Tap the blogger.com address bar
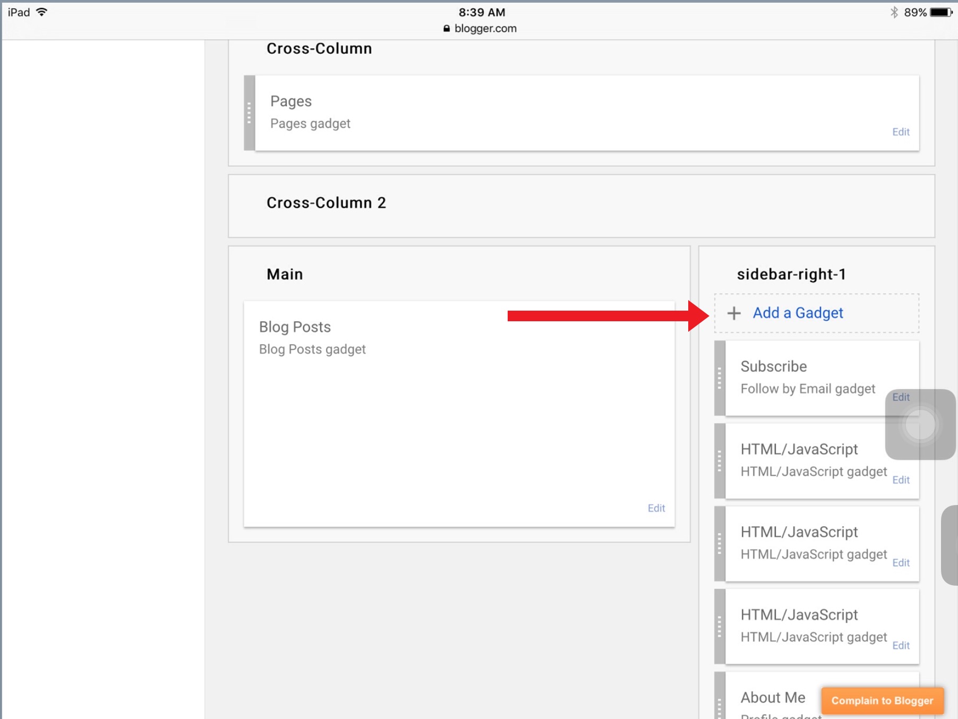This screenshot has height=719, width=958. point(480,29)
